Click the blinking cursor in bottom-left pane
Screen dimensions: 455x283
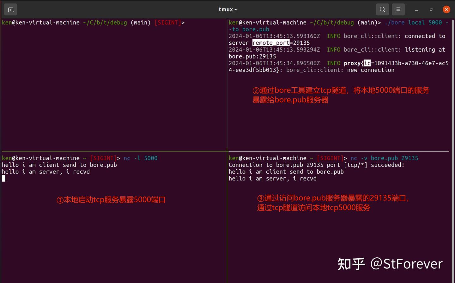click(3, 178)
